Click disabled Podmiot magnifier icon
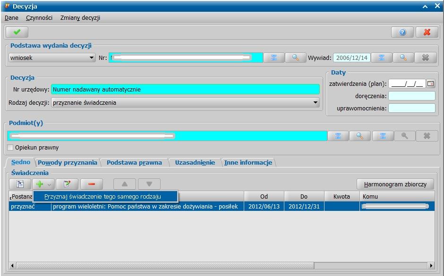Image resolution: width=444 pixels, height=276 pixels. 405,136
